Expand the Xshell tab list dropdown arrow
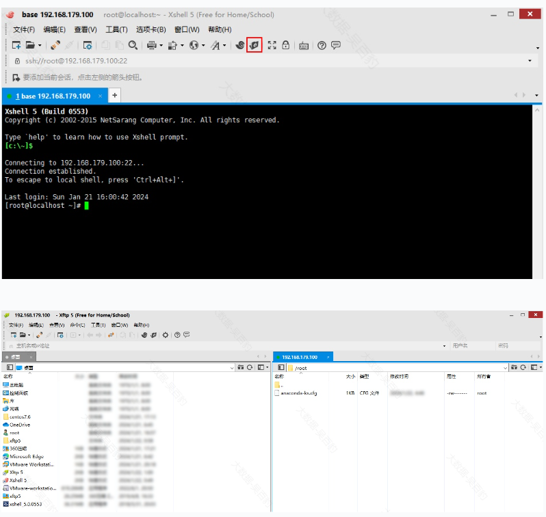The image size is (546, 517). coord(536,95)
